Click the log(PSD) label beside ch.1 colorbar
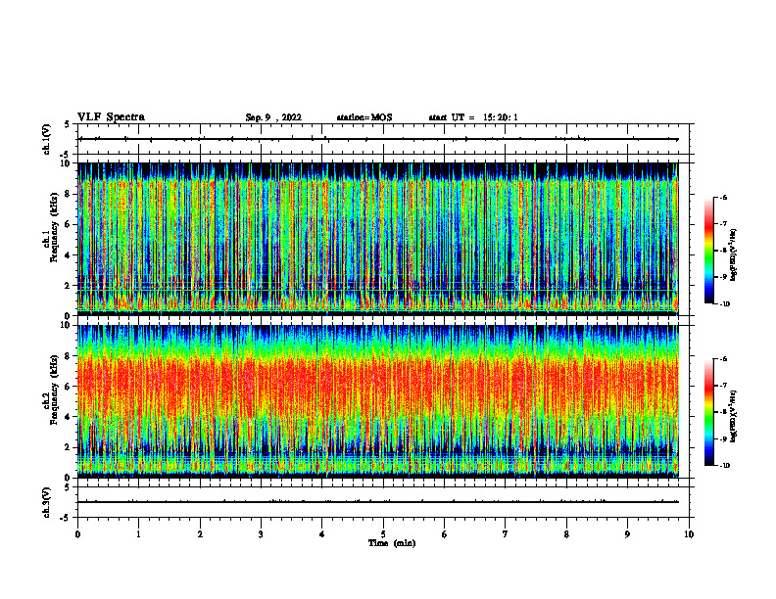The height and width of the screenshot is (599, 776). point(734,255)
